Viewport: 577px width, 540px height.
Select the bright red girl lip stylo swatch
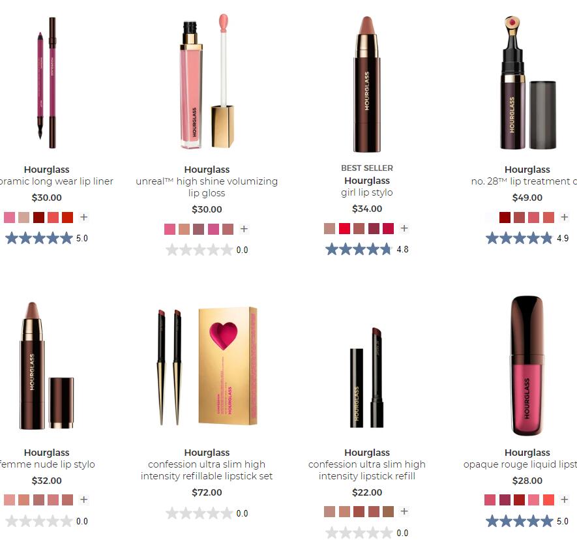(x=344, y=229)
